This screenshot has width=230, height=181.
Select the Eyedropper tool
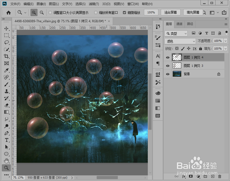coord(6,70)
